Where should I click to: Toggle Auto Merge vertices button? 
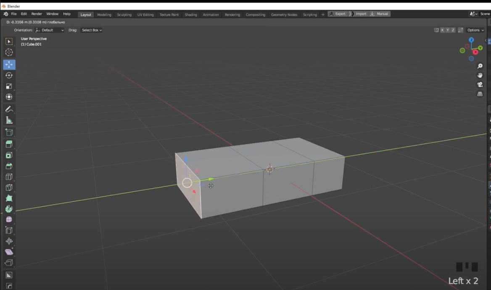tap(460, 30)
